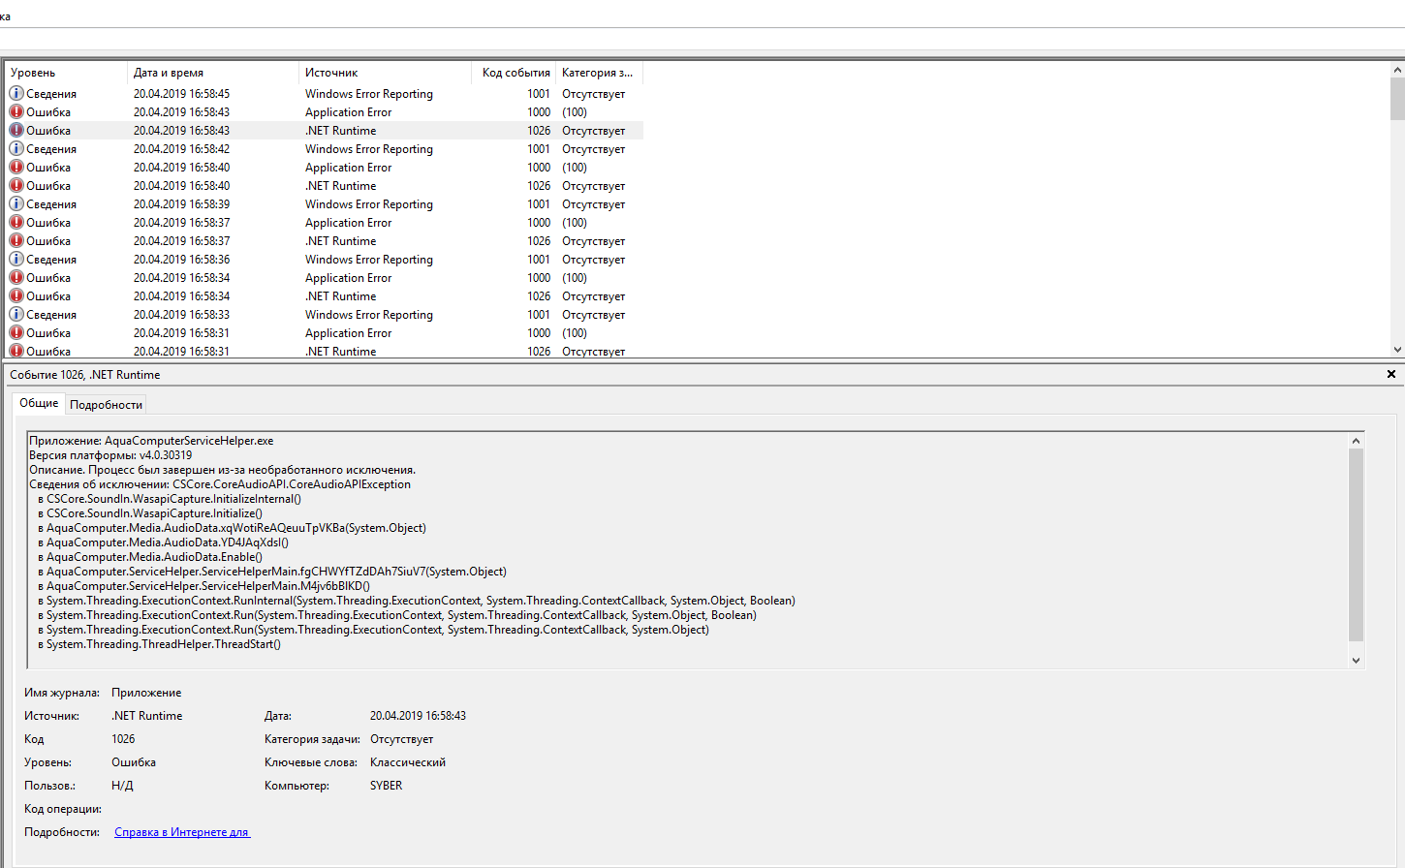
Task: Select the Общие tab
Action: click(39, 403)
